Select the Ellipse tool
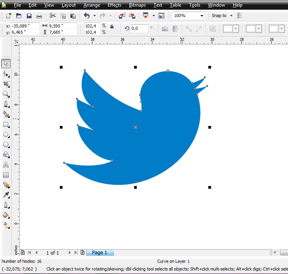Image resolution: width=288 pixels, height=274 pixels. (6, 135)
